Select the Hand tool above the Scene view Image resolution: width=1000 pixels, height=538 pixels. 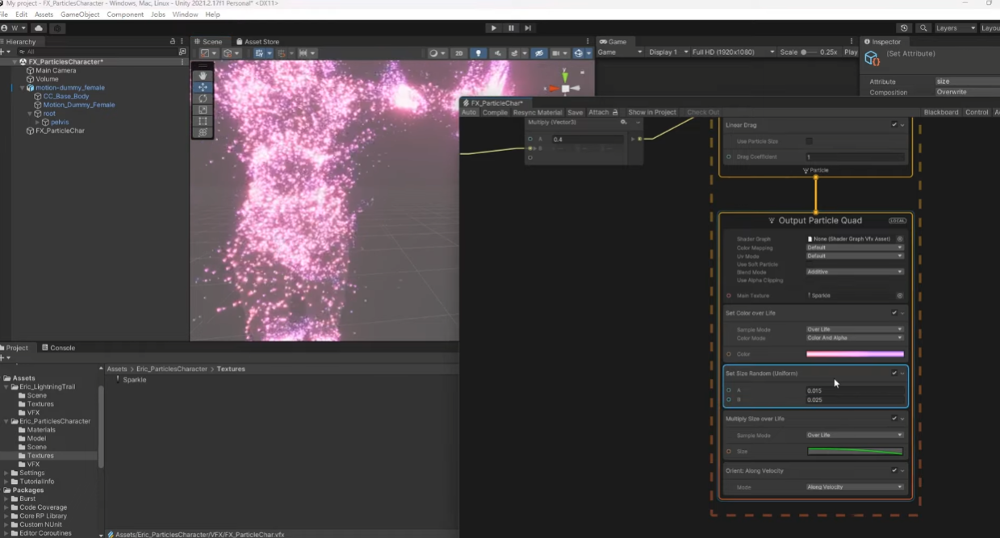click(203, 76)
